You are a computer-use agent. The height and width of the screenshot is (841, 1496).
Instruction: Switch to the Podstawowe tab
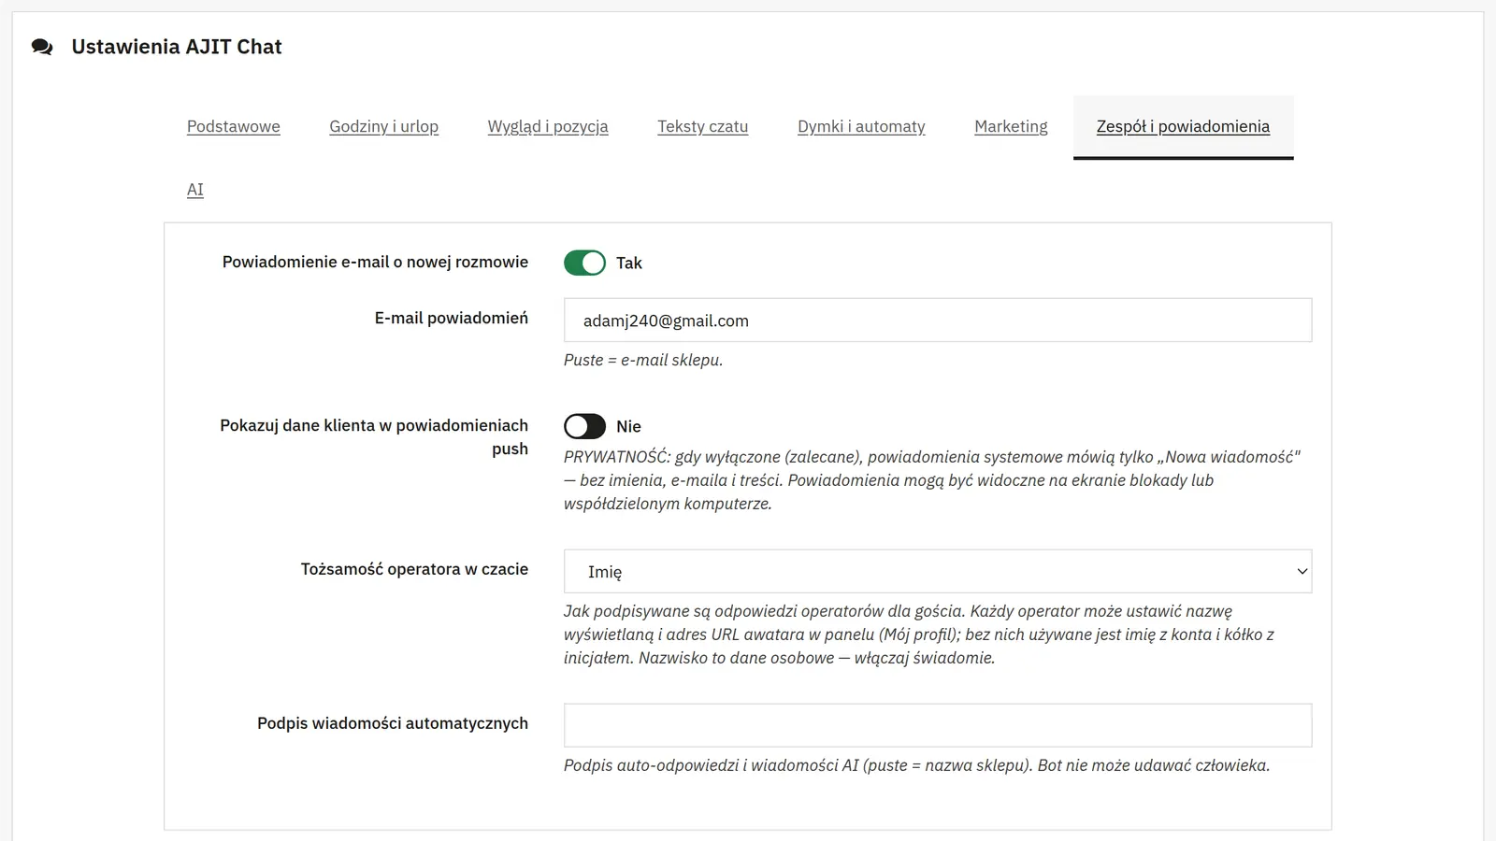pyautogui.click(x=234, y=126)
